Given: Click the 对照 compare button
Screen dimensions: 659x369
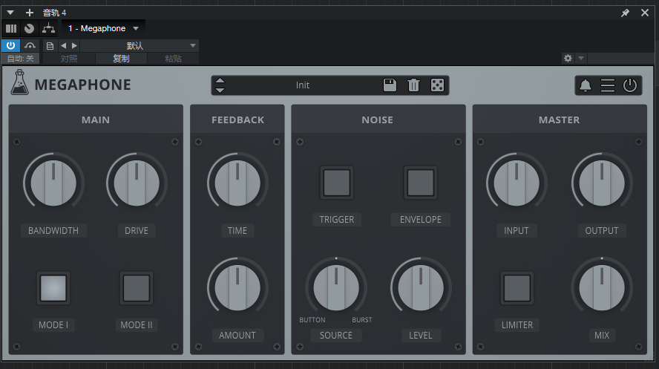Looking at the screenshot, I should [69, 59].
